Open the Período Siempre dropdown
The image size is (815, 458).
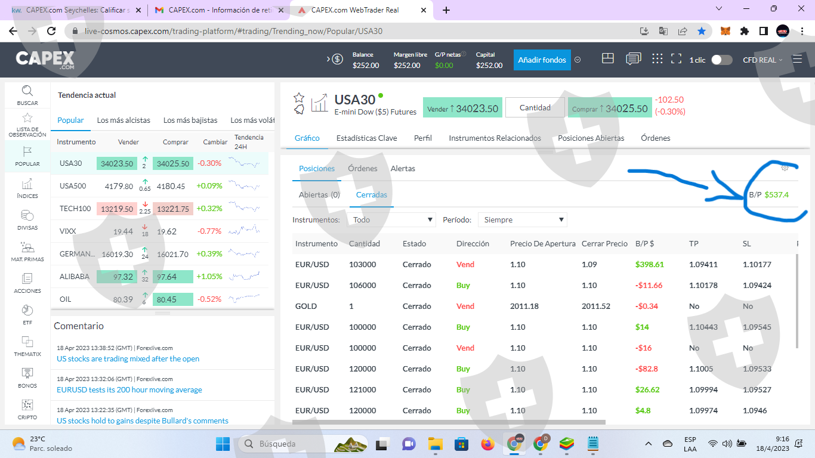point(522,220)
